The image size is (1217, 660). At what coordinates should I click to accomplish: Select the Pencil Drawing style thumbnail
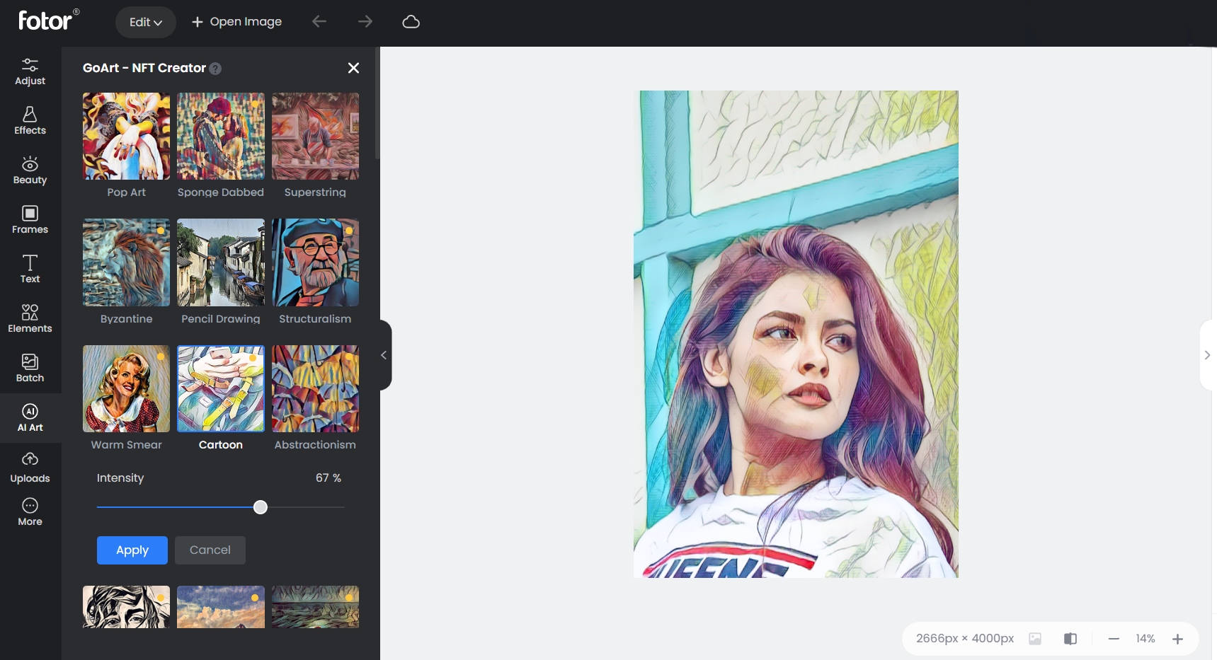221,262
